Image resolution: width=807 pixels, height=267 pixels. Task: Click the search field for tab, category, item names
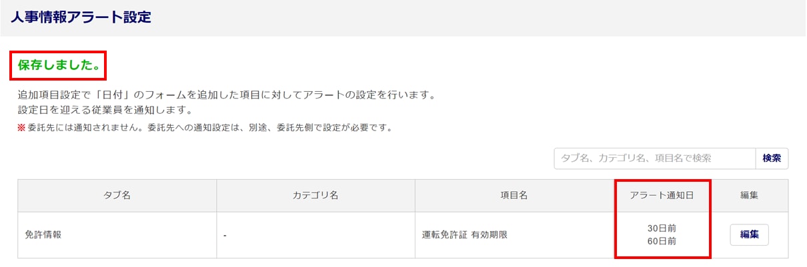point(654,158)
